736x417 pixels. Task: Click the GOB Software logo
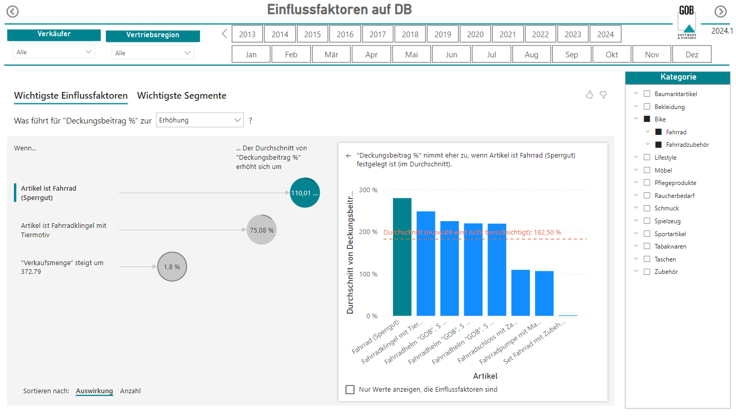click(687, 22)
